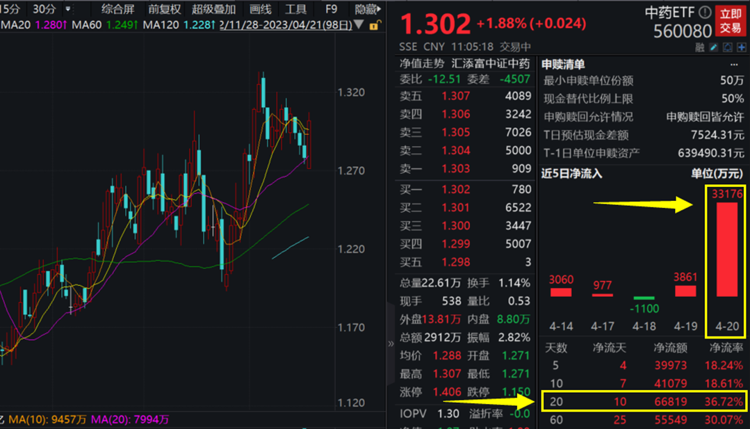Click the red 立即交易 button
Viewport: 750px width, 429px height.
(x=731, y=21)
